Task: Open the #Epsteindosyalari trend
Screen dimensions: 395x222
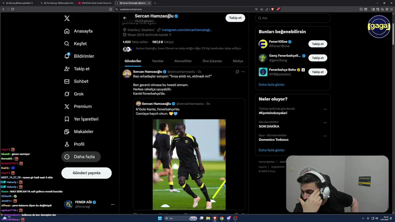Action: coord(273,113)
